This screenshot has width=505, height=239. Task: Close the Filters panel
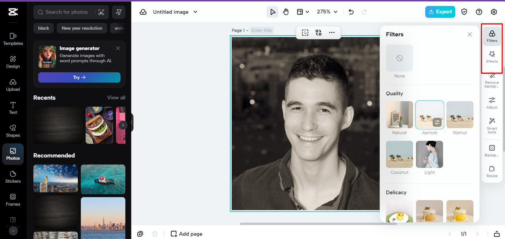[x=469, y=35]
